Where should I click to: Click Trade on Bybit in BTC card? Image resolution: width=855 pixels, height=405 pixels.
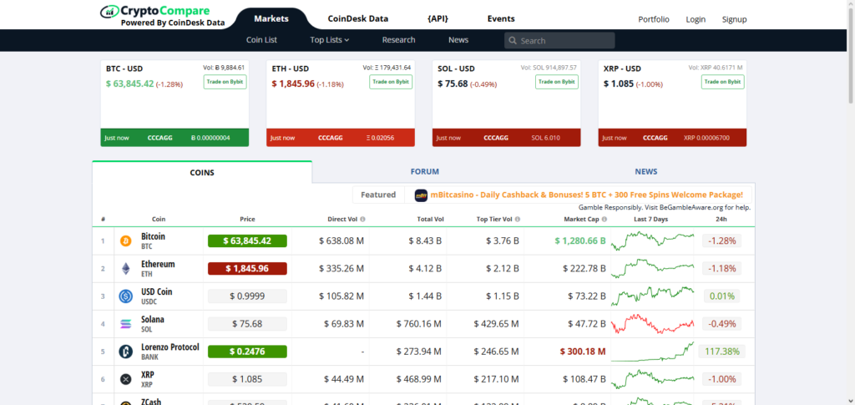click(225, 82)
